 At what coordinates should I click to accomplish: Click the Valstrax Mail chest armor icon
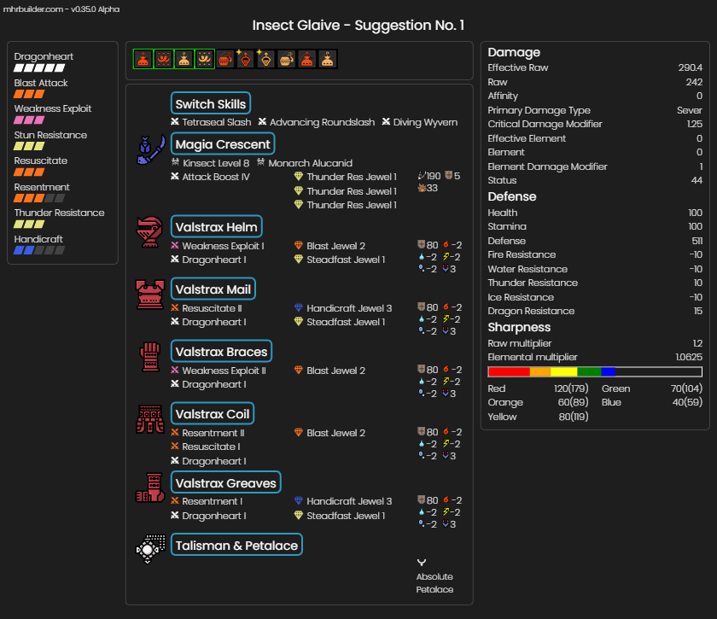(150, 295)
